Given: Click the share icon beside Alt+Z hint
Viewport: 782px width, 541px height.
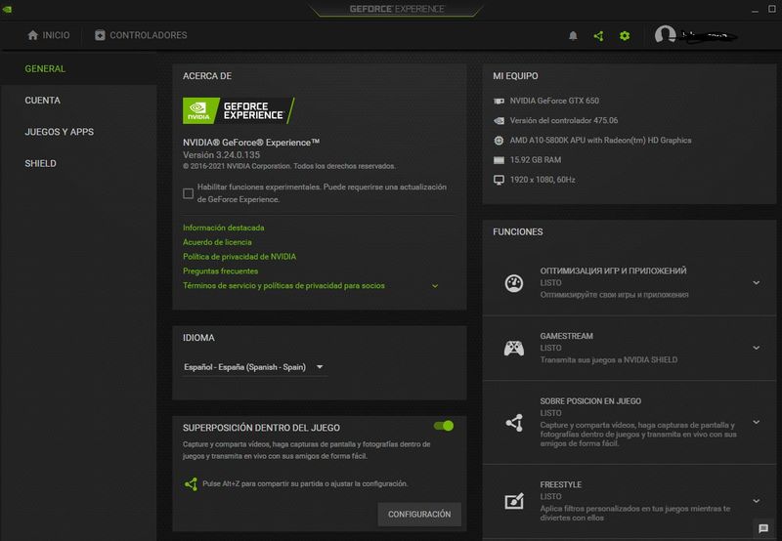Looking at the screenshot, I should [191, 483].
